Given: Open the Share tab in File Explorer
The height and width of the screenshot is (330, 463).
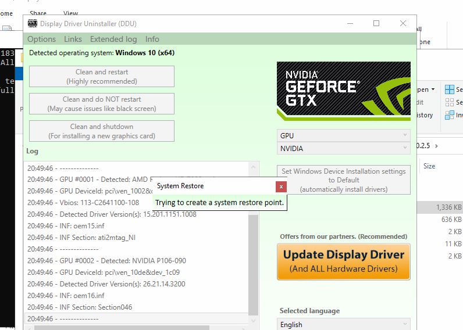Looking at the screenshot, I should (x=38, y=13).
